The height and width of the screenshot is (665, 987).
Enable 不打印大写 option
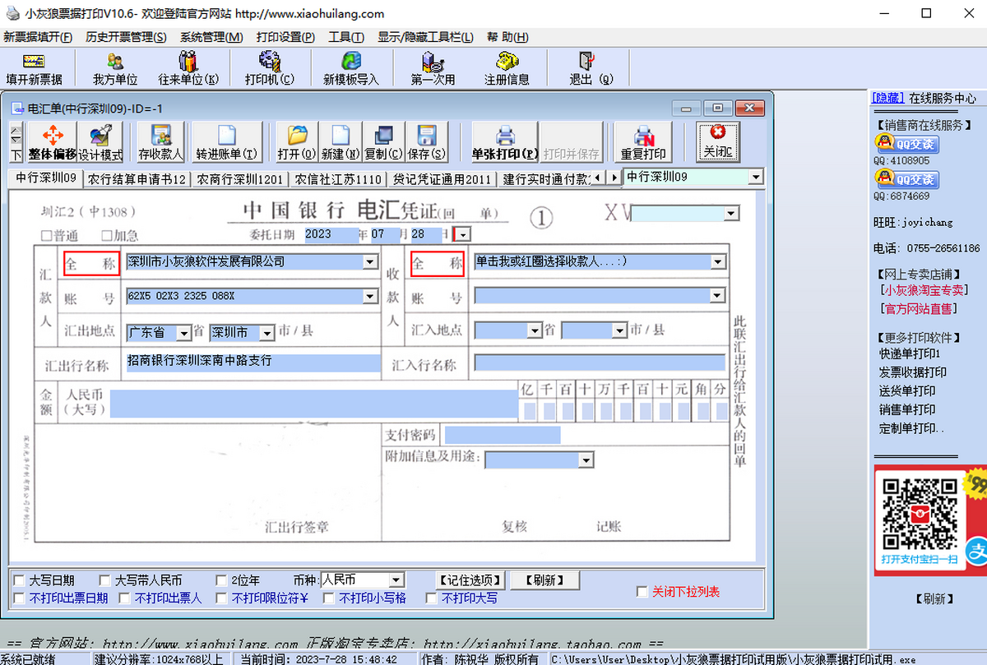433,598
